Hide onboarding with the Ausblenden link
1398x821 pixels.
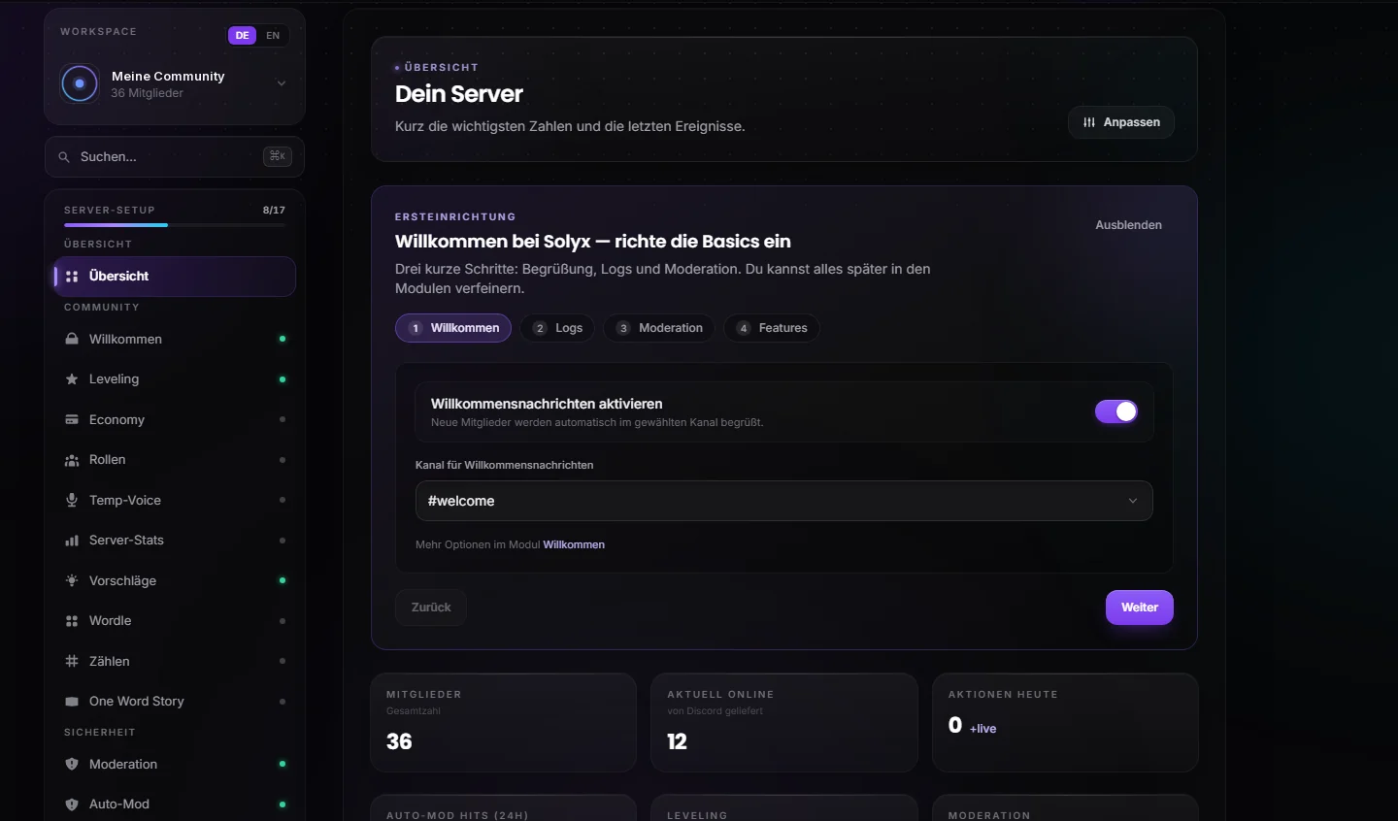click(1128, 225)
